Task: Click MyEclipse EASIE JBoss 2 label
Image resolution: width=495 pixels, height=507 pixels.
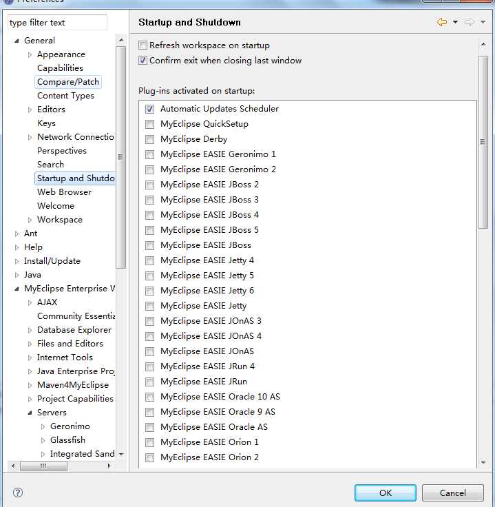Action: click(209, 185)
